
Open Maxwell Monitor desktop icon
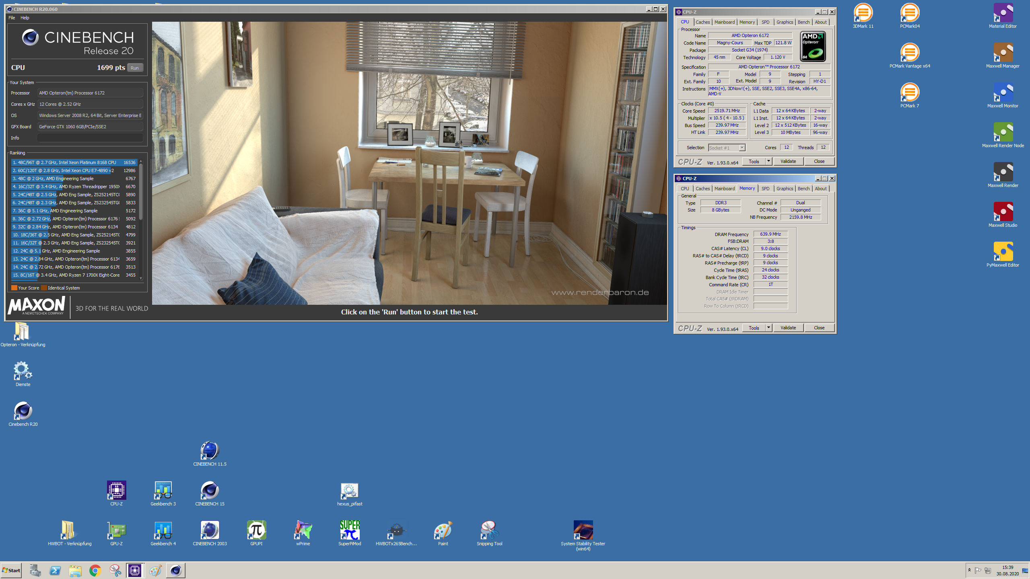pyautogui.click(x=1003, y=95)
